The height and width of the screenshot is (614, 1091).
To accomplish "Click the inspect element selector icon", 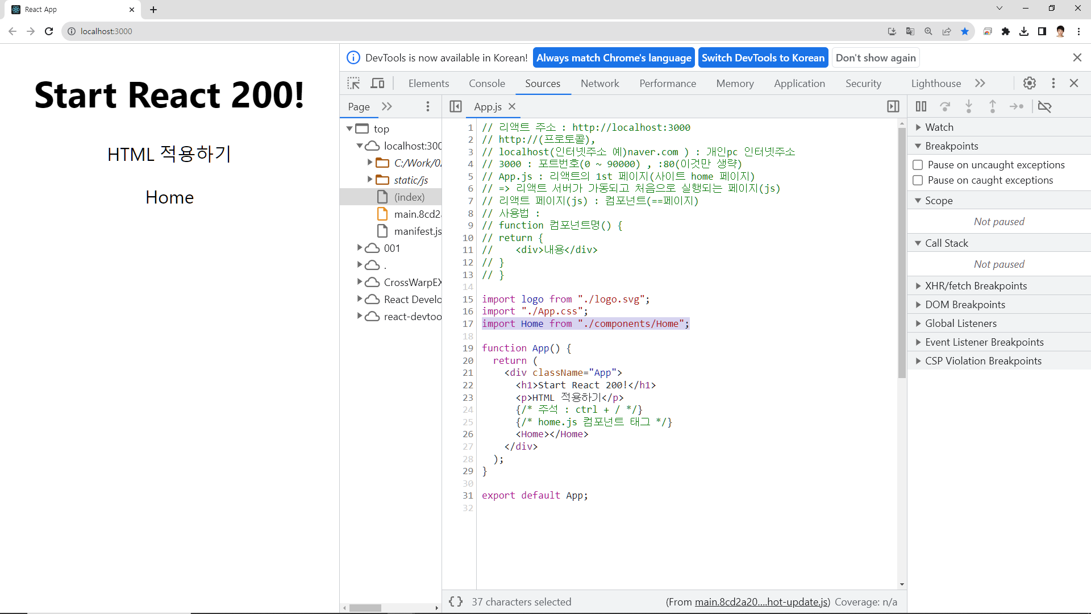I will 353,84.
